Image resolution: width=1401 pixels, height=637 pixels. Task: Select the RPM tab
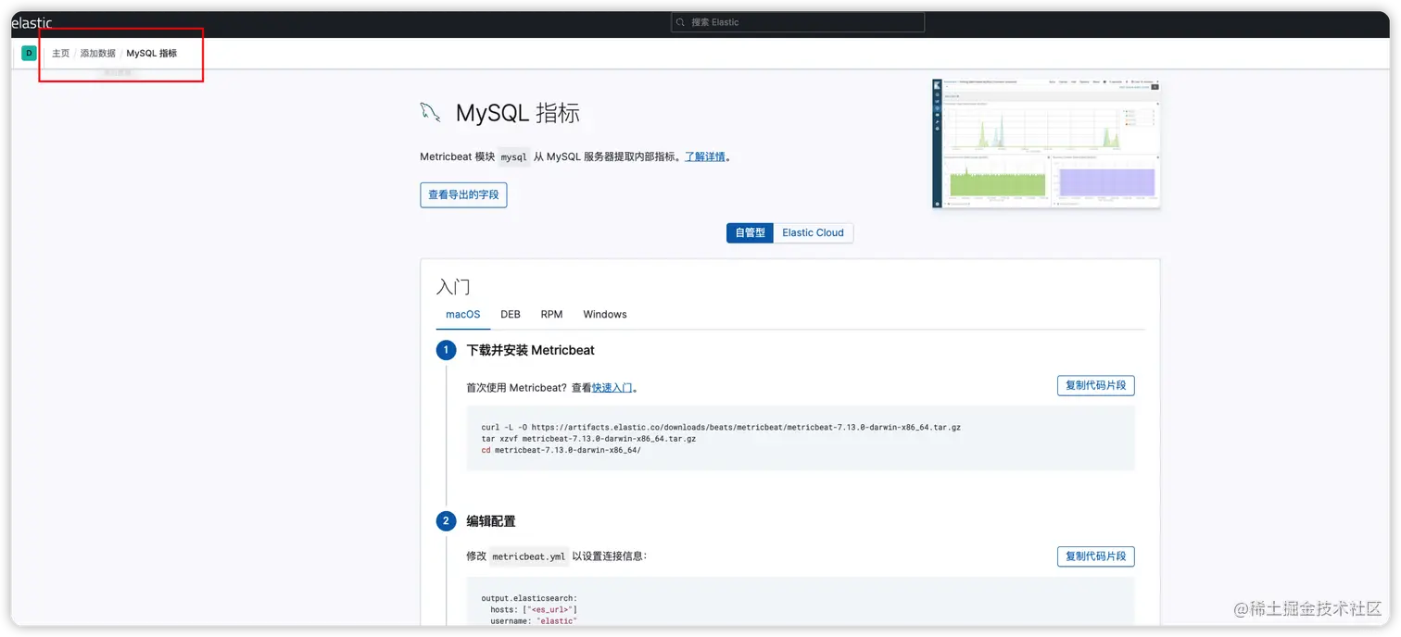(551, 315)
